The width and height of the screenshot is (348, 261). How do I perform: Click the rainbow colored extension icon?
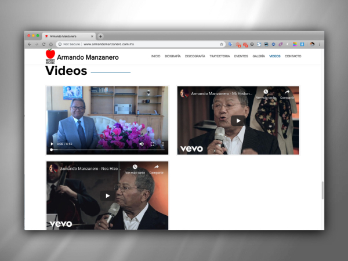(x=295, y=45)
